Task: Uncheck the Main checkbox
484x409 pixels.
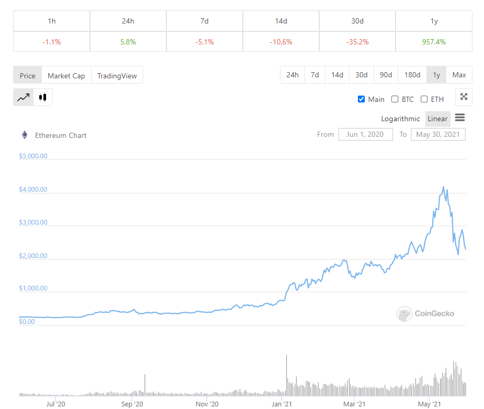Action: click(x=361, y=99)
